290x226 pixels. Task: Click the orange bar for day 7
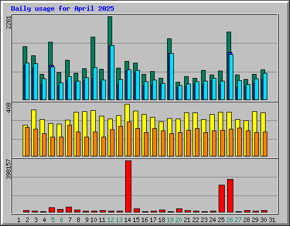pyautogui.click(x=70, y=141)
